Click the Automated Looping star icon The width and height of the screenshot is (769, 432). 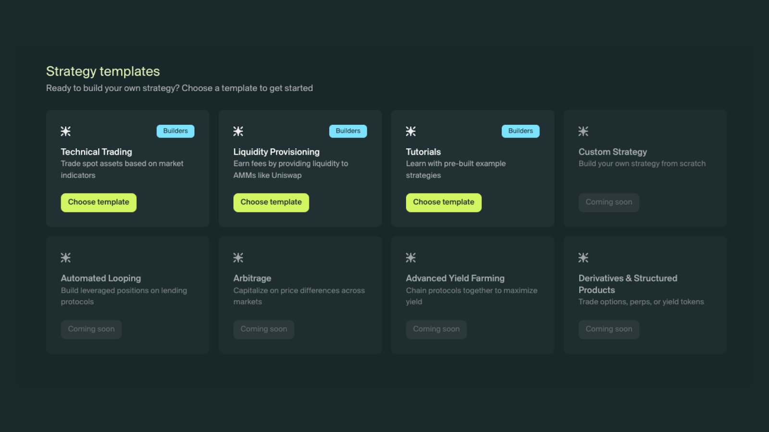tap(66, 258)
